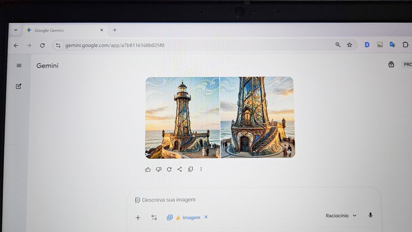Open the tab search chevron dropdown
Image resolution: width=412 pixels, height=232 pixels.
(x=15, y=30)
